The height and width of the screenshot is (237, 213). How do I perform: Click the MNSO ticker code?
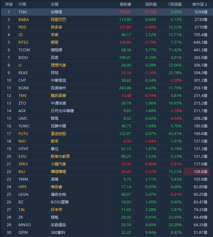point(24,225)
